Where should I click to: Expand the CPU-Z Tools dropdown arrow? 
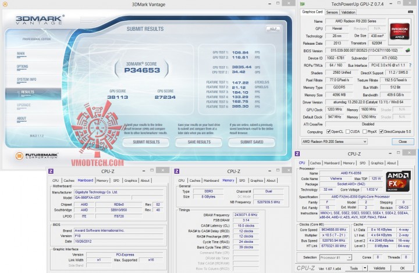click(x=364, y=268)
